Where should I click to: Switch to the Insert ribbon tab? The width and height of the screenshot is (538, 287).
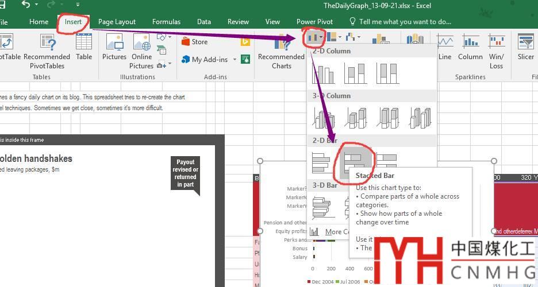73,22
